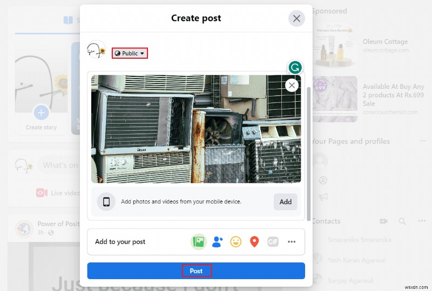Click the 699 sale ad thumbnail
The height and width of the screenshot is (291, 432).
(x=334, y=99)
